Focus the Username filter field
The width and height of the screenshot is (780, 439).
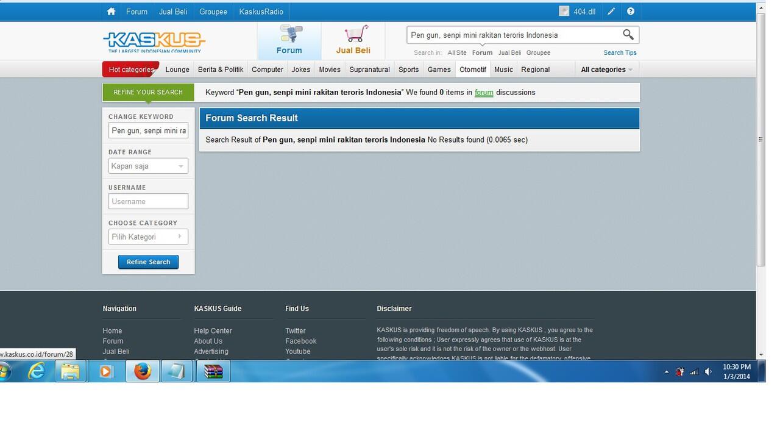coord(148,201)
